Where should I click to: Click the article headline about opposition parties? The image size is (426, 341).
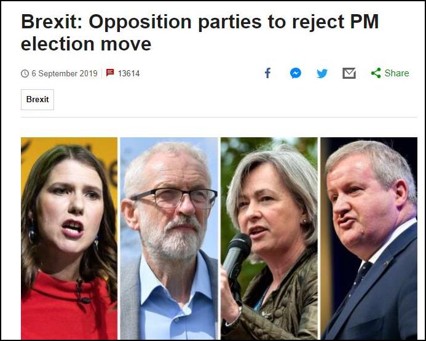tap(200, 33)
